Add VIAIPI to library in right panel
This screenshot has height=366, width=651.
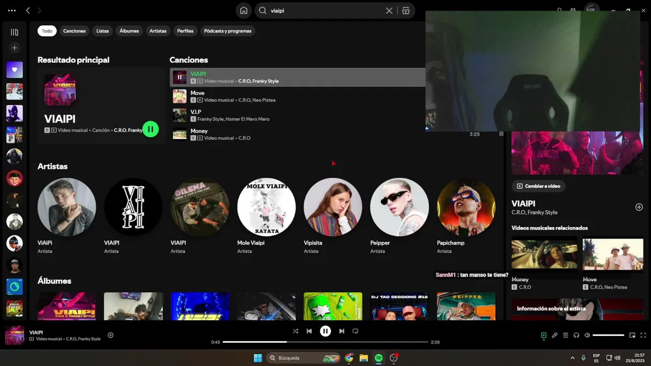pos(639,207)
